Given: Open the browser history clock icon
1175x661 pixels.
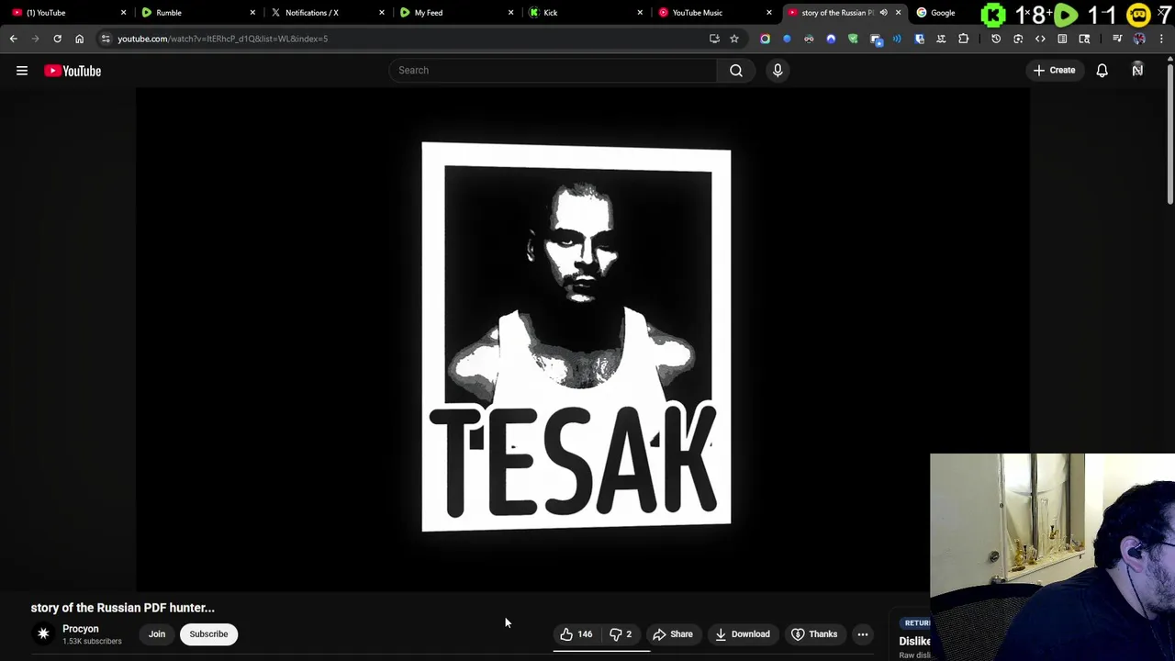Looking at the screenshot, I should tap(996, 39).
